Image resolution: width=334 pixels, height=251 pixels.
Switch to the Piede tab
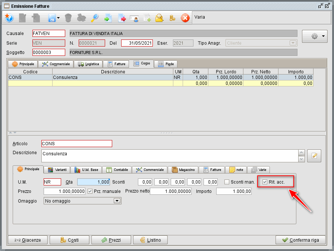click(x=166, y=64)
